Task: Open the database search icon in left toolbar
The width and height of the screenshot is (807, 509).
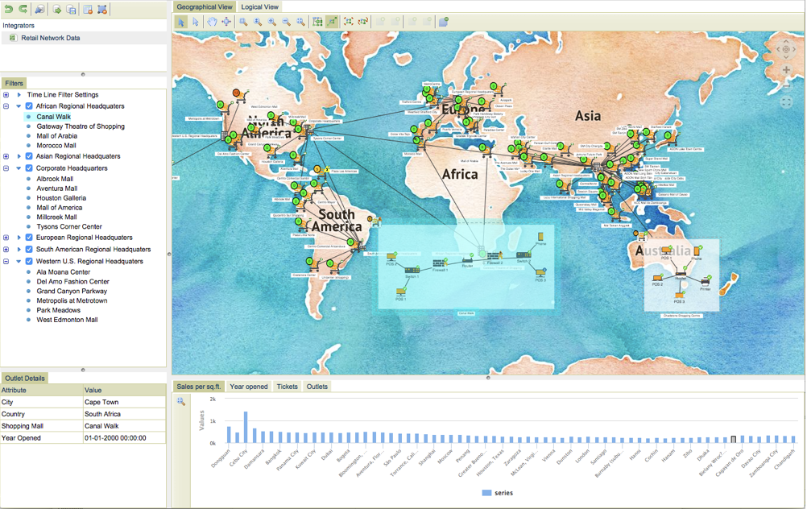Action: click(x=39, y=10)
